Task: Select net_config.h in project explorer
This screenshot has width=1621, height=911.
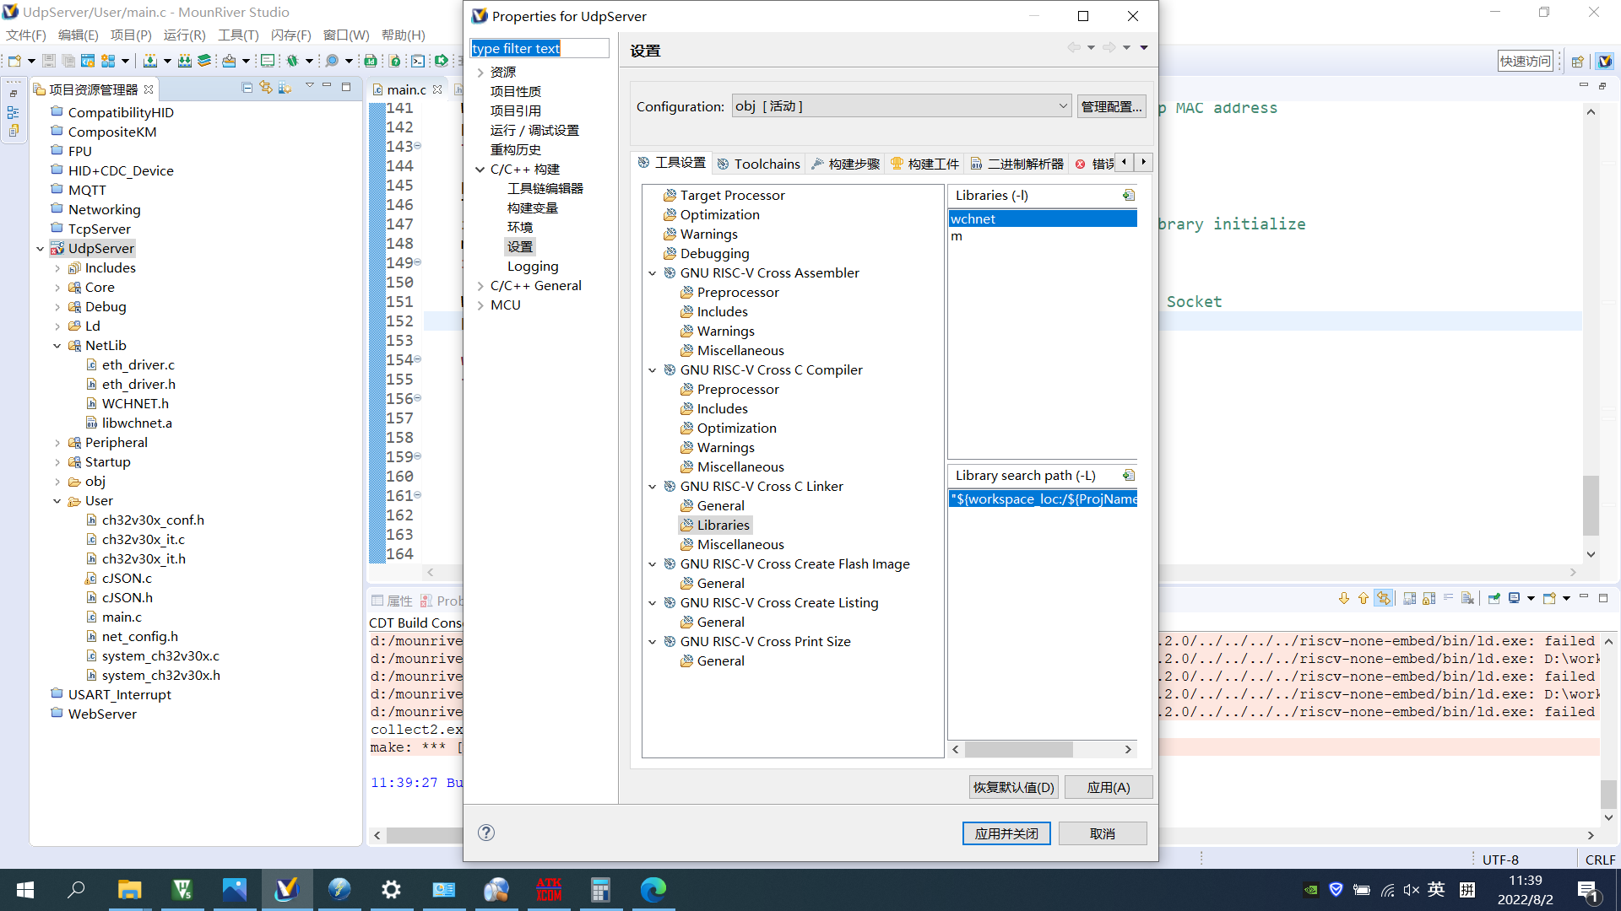Action: 140,637
